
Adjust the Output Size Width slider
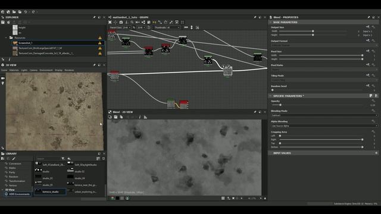click(313, 31)
